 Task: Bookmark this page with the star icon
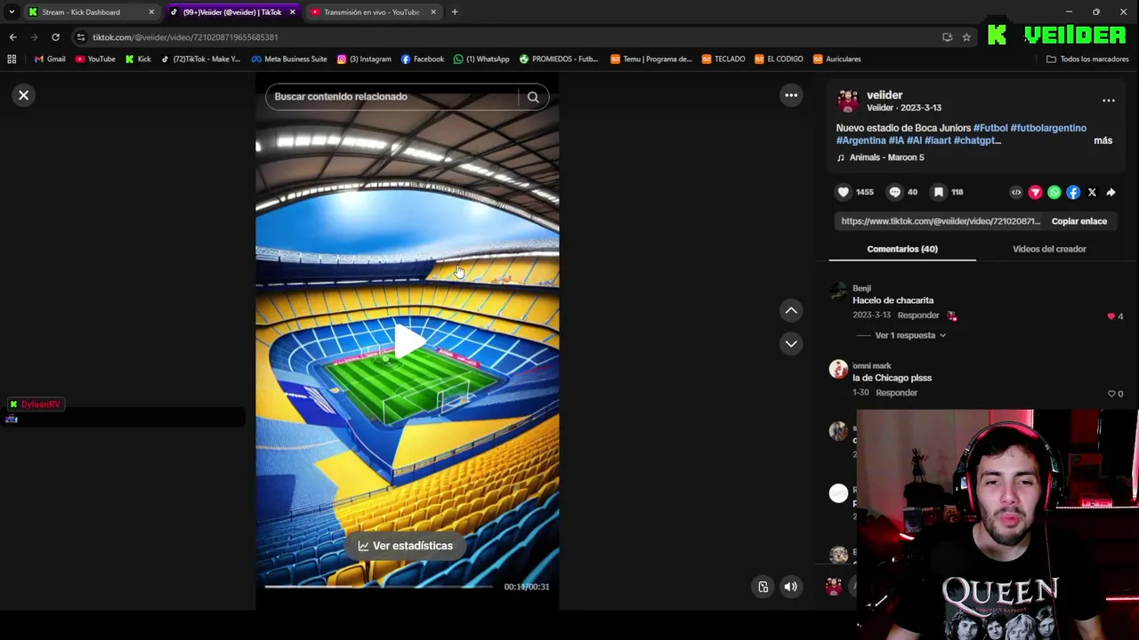[966, 37]
